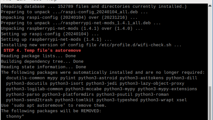Click the line 'Reading state information... Done'
Image resolution: width=213 pixels, height=120 pixels.
point(44,67)
